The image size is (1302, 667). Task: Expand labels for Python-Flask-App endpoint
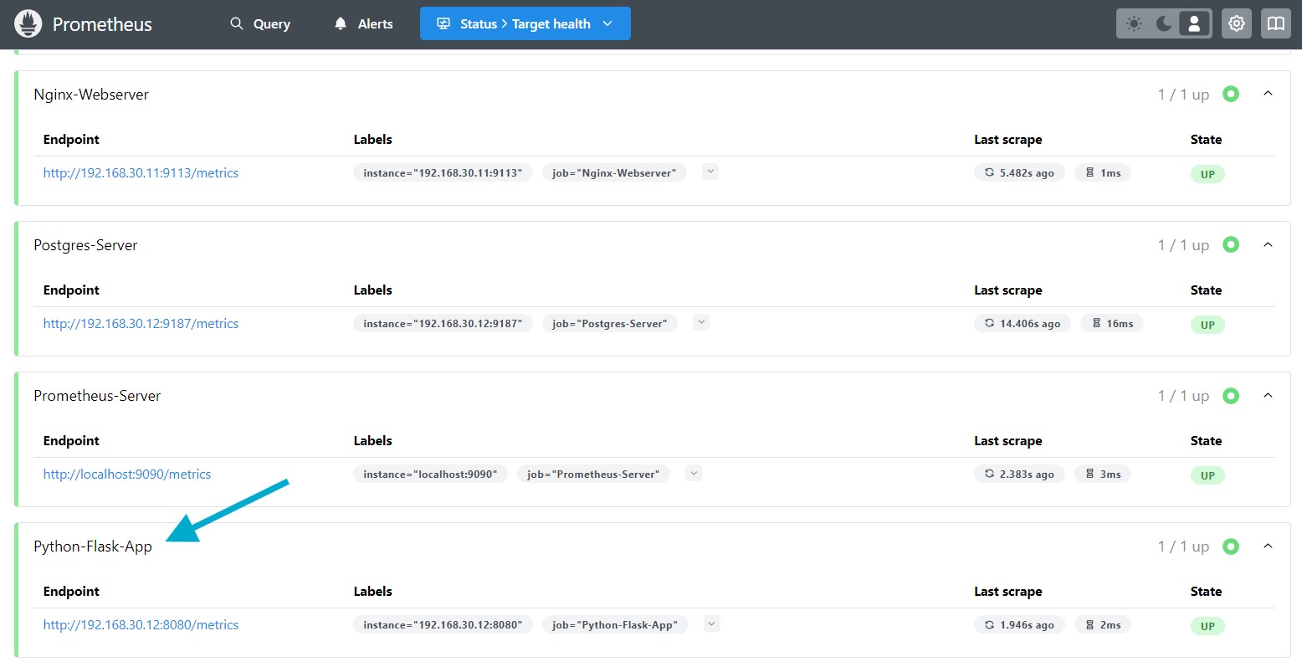(x=711, y=623)
